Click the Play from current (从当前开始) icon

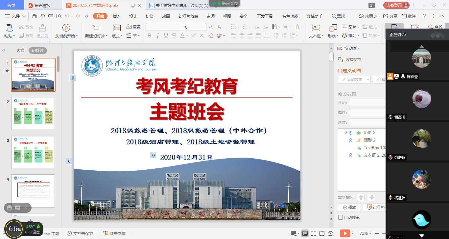pos(66,28)
